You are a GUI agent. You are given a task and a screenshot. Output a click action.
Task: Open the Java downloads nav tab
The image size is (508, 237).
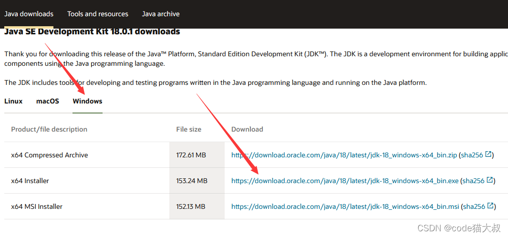29,14
